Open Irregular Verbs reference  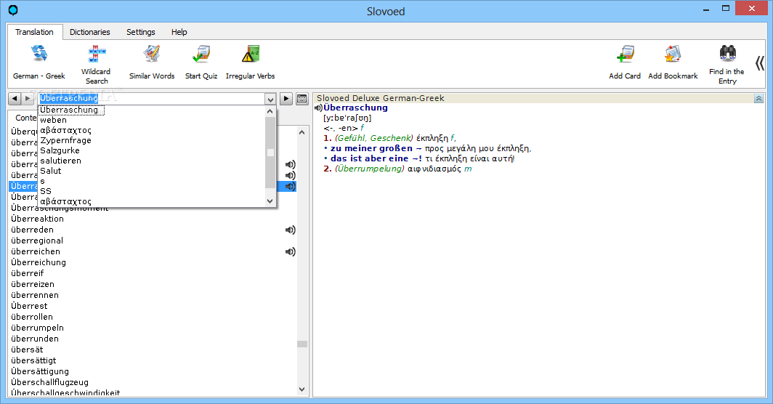point(251,53)
